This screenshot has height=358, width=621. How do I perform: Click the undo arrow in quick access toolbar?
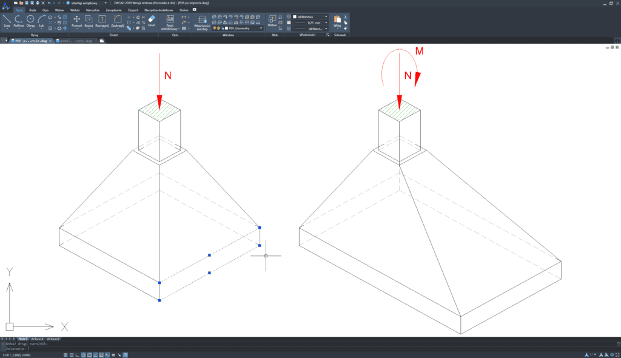point(49,3)
